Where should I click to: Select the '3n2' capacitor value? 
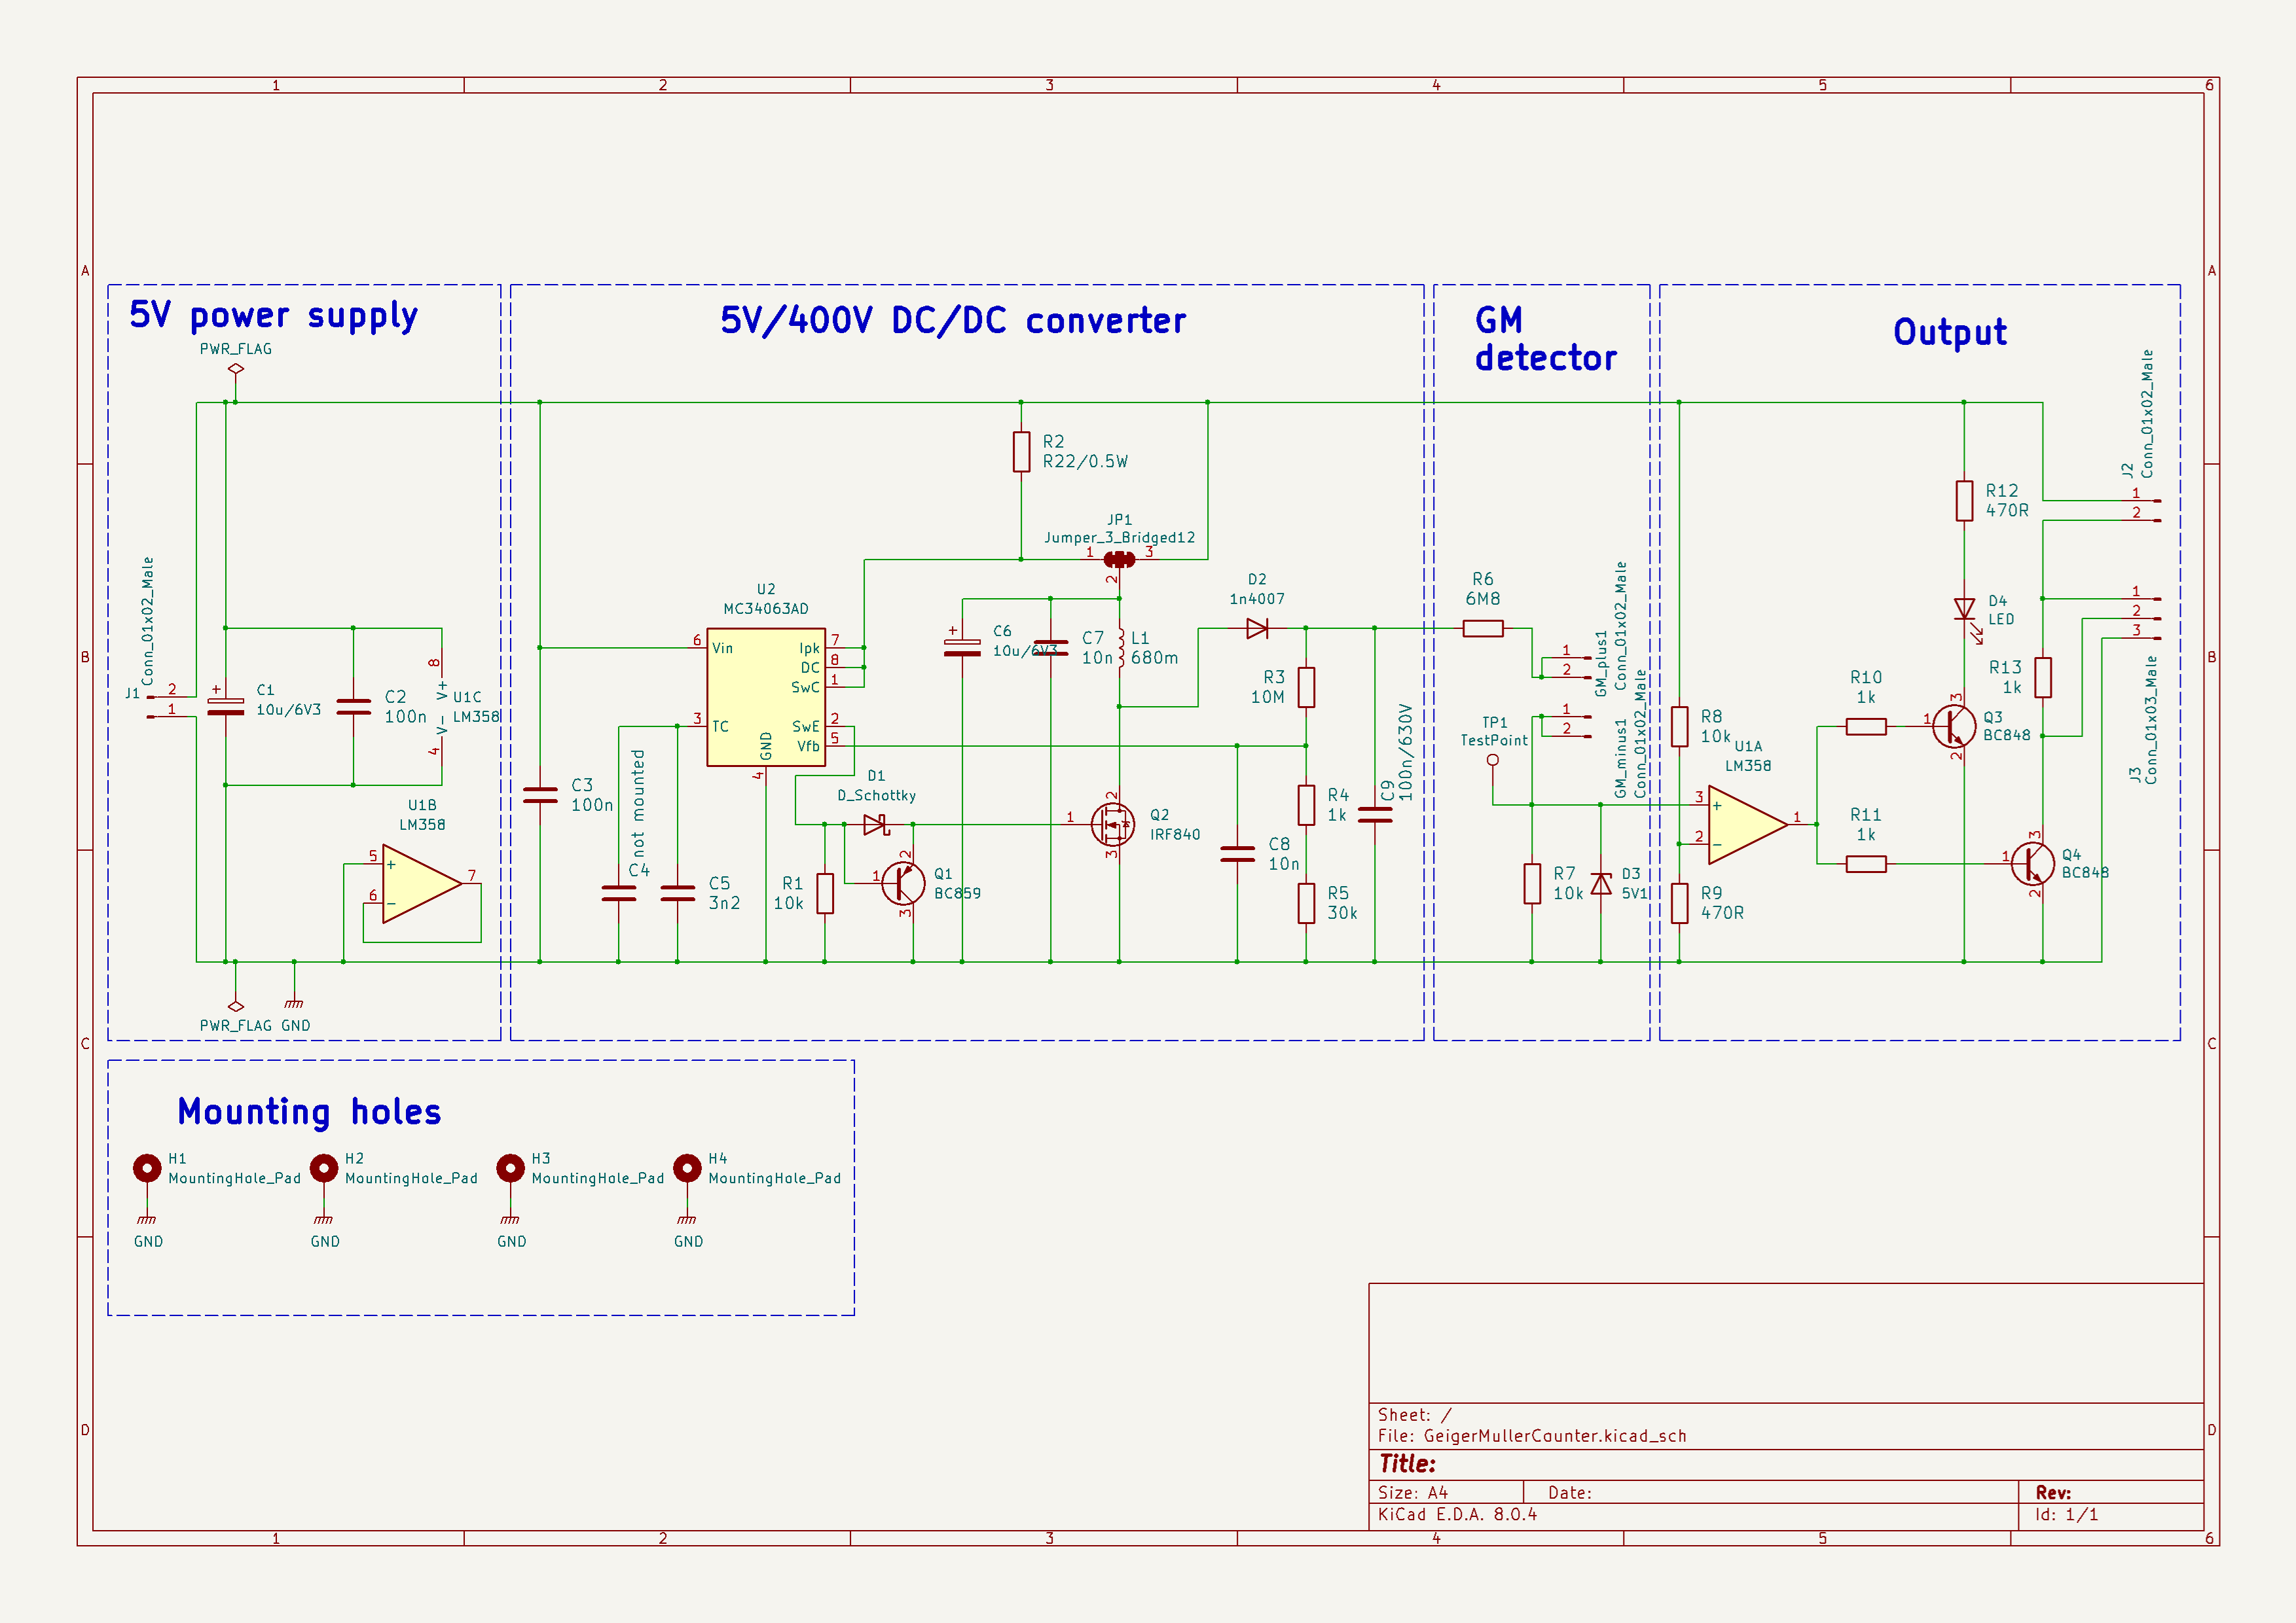[724, 902]
